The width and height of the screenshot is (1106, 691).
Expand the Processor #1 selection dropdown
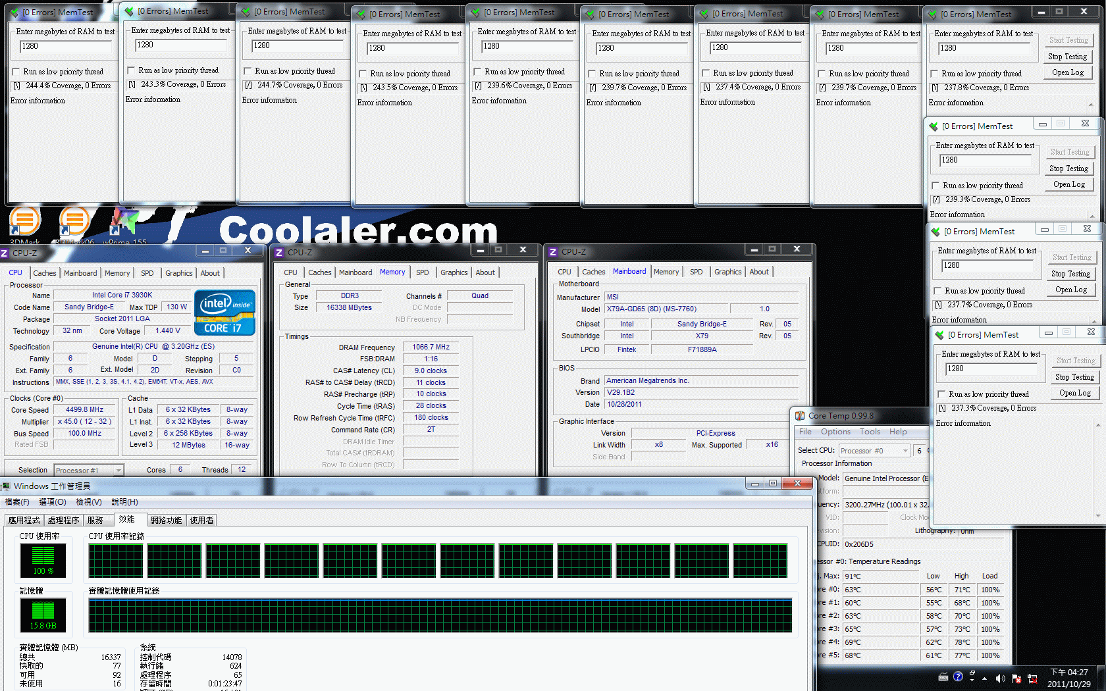(118, 470)
